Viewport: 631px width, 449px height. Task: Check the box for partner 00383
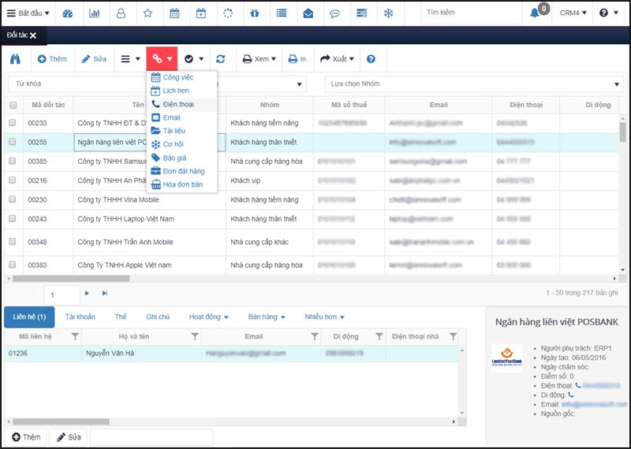click(13, 265)
